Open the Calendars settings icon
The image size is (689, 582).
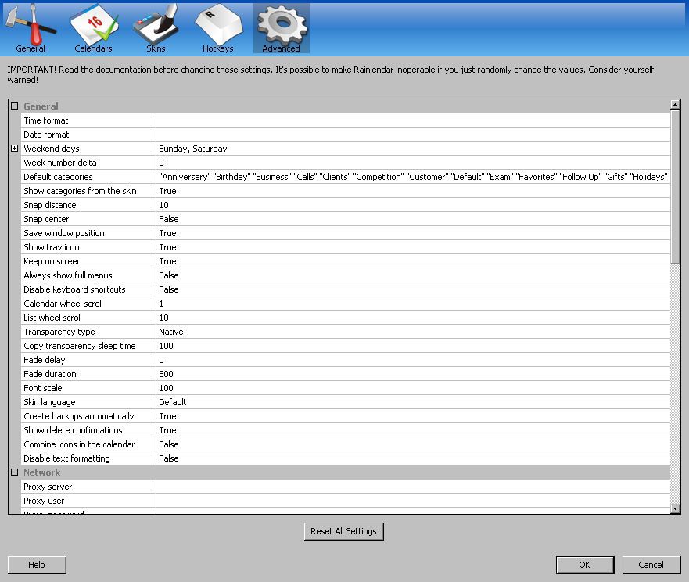pos(93,27)
